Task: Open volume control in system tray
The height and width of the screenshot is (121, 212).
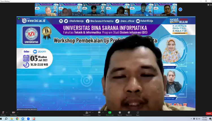Action: [x=199, y=119]
